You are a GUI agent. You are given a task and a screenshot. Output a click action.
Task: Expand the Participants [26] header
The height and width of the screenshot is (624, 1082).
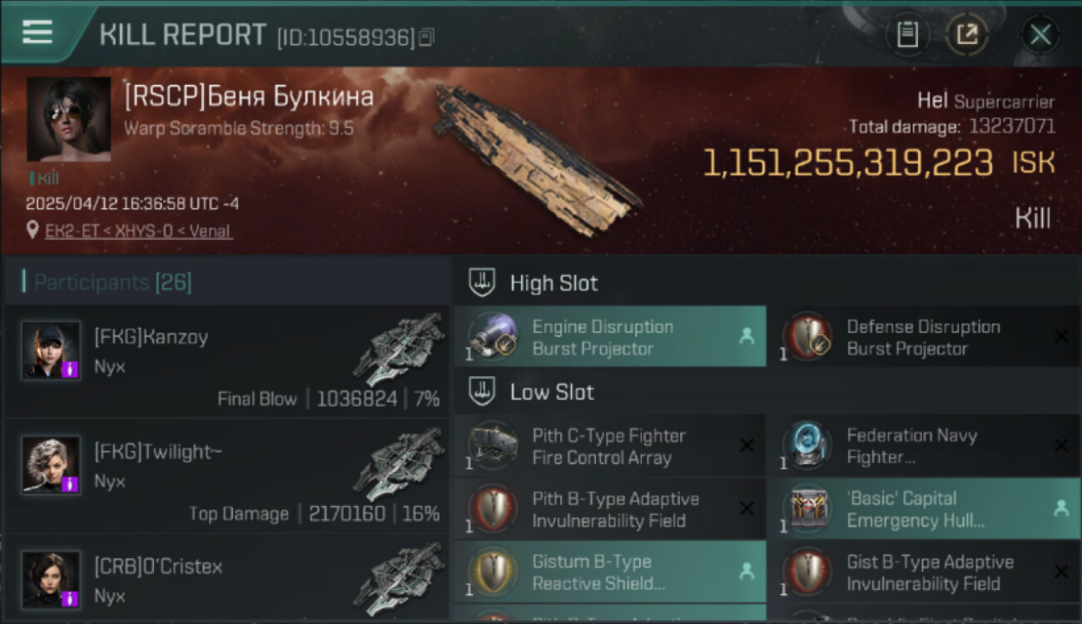(112, 282)
